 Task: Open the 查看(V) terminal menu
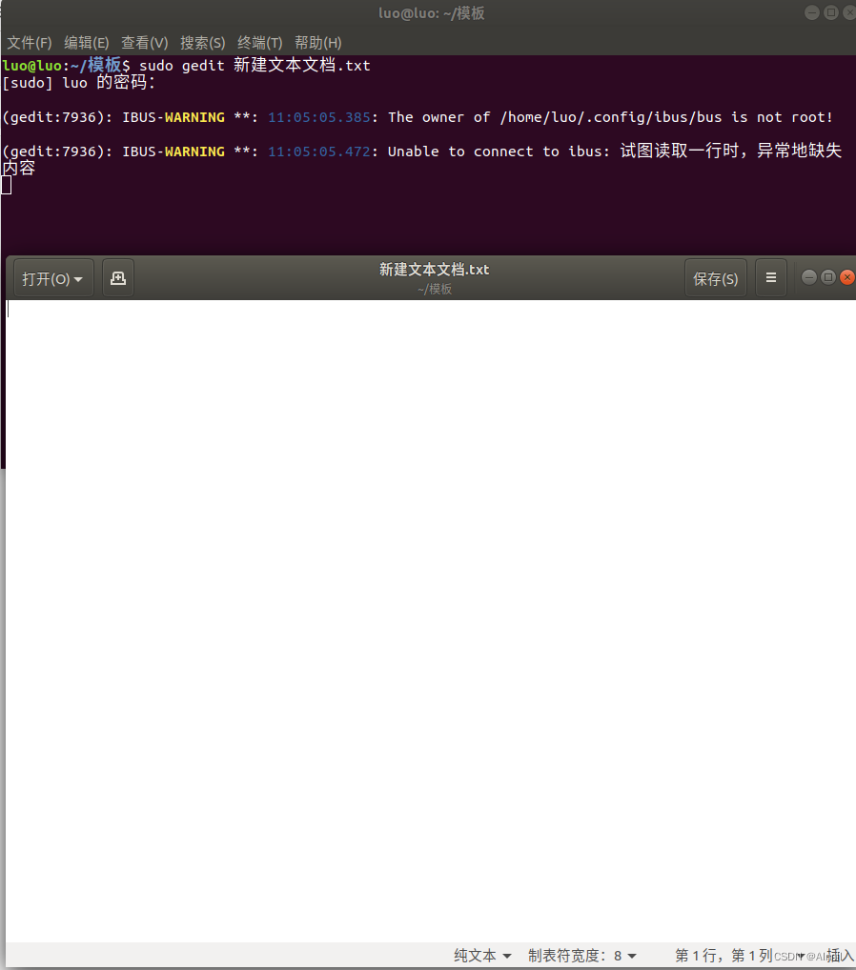point(144,42)
